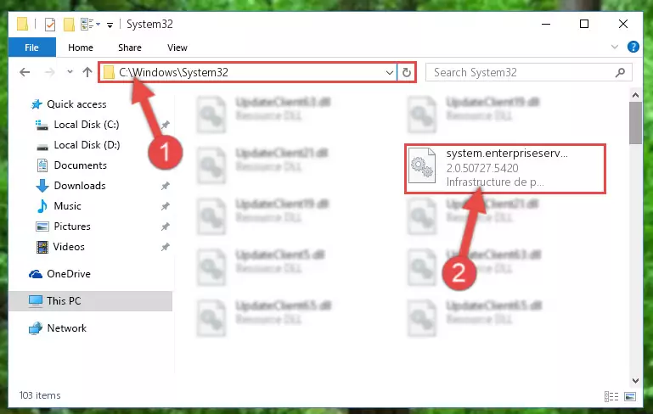Click the New Folder quick access icon

(69, 24)
